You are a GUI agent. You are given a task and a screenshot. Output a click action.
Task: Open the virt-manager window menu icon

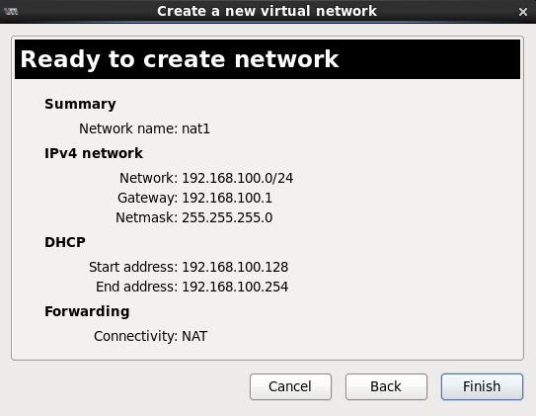(11, 12)
